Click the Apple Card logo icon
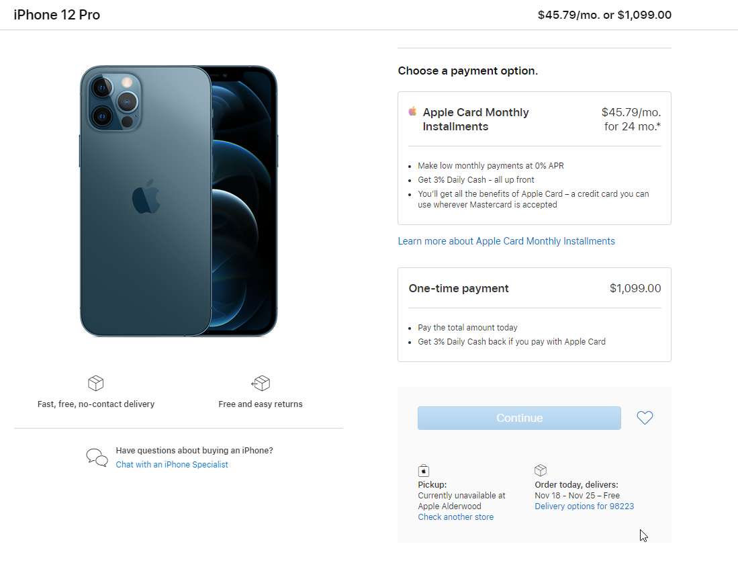This screenshot has width=738, height=577. tap(412, 112)
